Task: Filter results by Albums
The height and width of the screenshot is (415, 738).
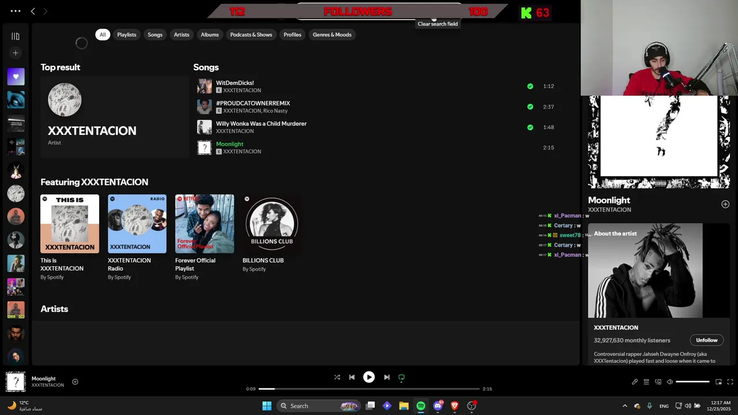Action: click(210, 35)
